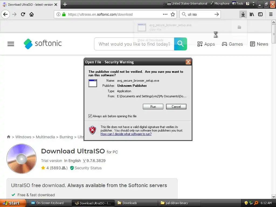Click the breadcrumb home icon

pyautogui.click(x=8, y=137)
